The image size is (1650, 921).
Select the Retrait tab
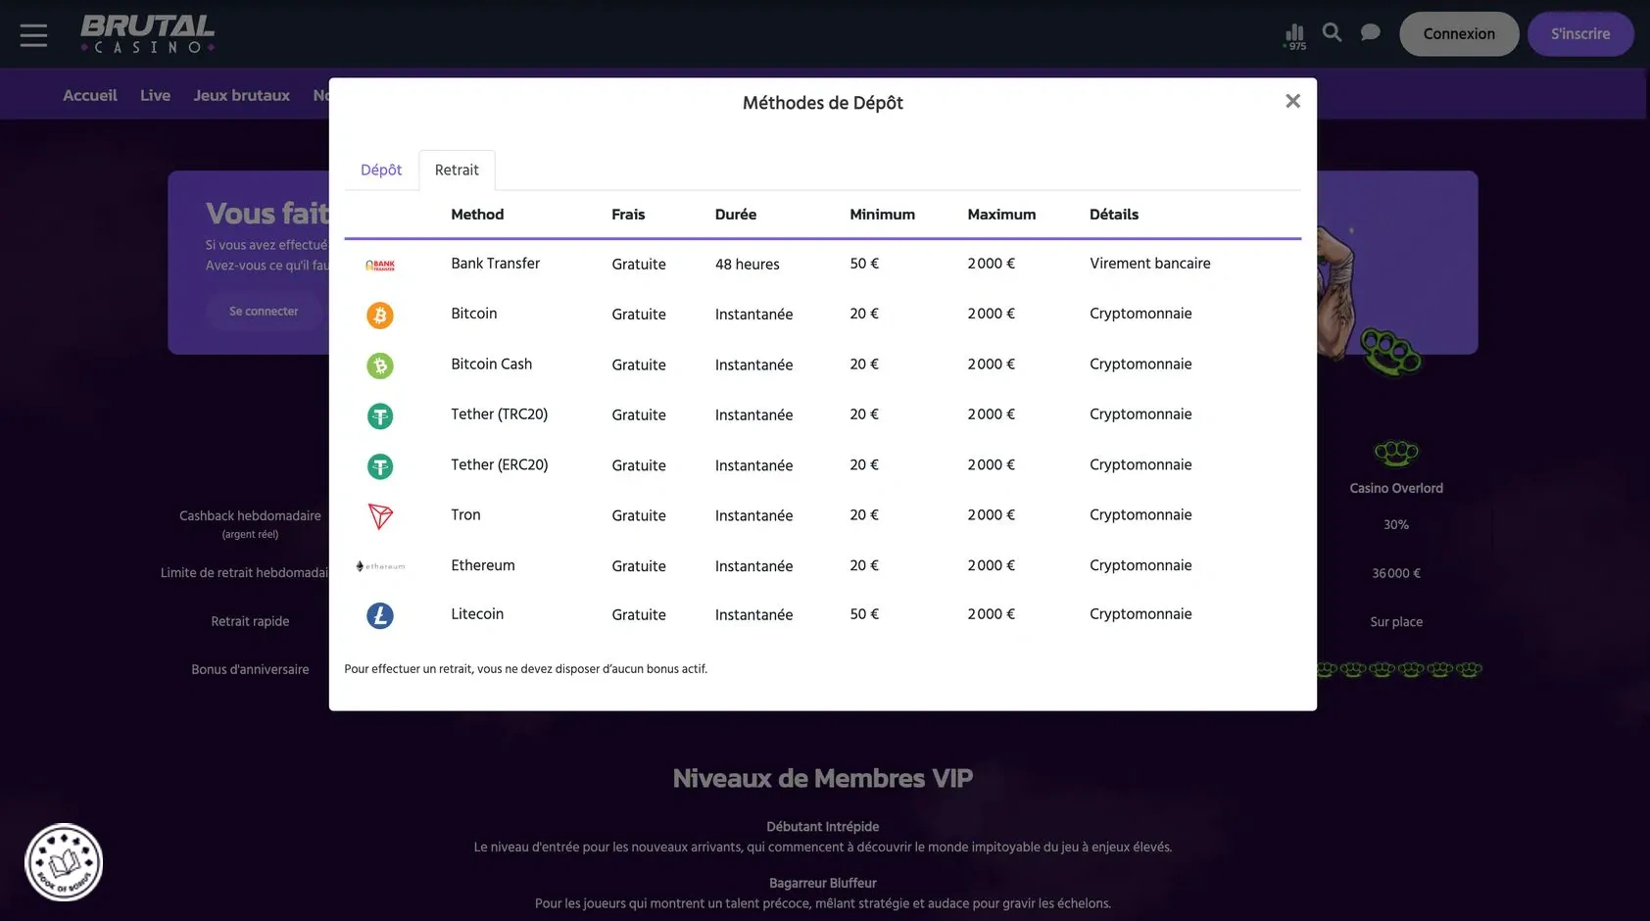457,170
